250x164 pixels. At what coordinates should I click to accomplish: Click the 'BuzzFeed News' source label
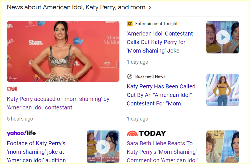150,76
